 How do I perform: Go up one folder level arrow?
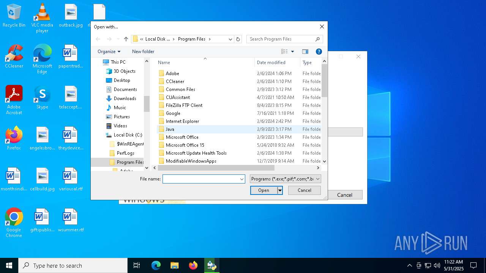(126, 39)
